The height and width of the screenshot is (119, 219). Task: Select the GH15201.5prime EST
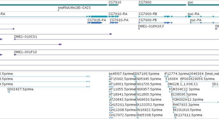coord(122,105)
